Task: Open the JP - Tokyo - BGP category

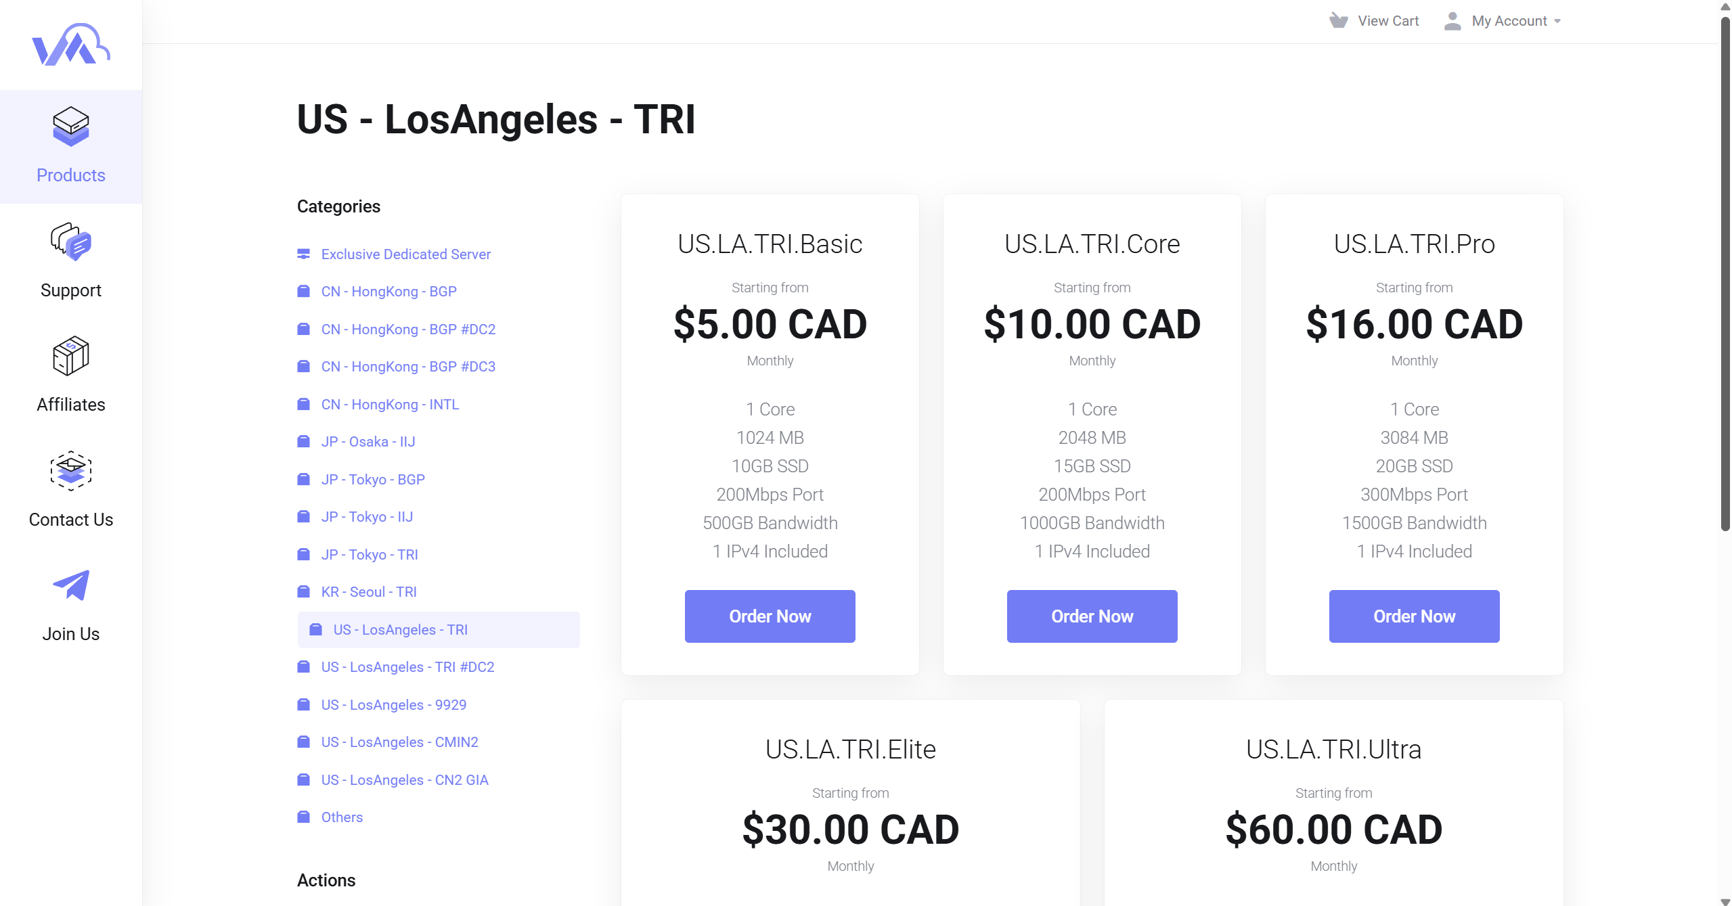Action: point(372,480)
